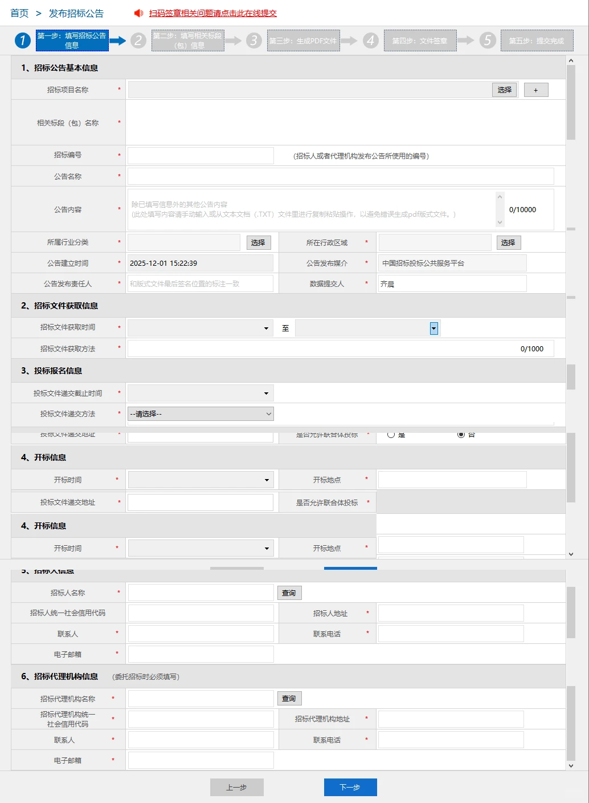
Task: Click 发布招标公告 breadcrumb
Action: click(76, 13)
